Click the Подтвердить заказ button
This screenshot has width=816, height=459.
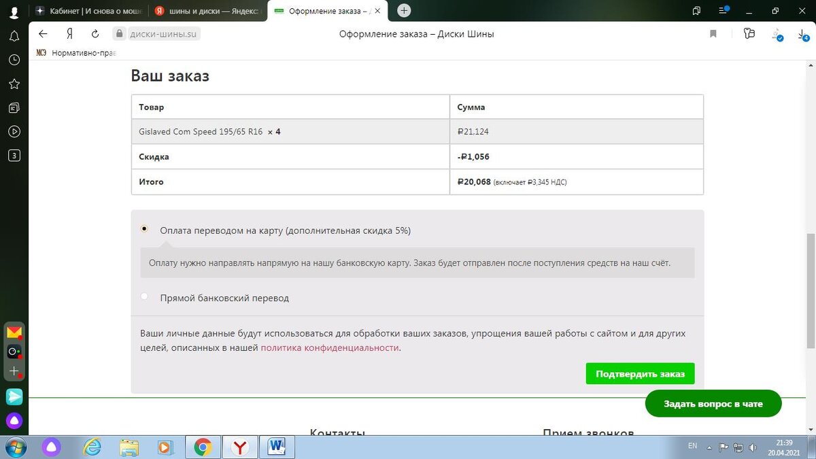click(640, 373)
